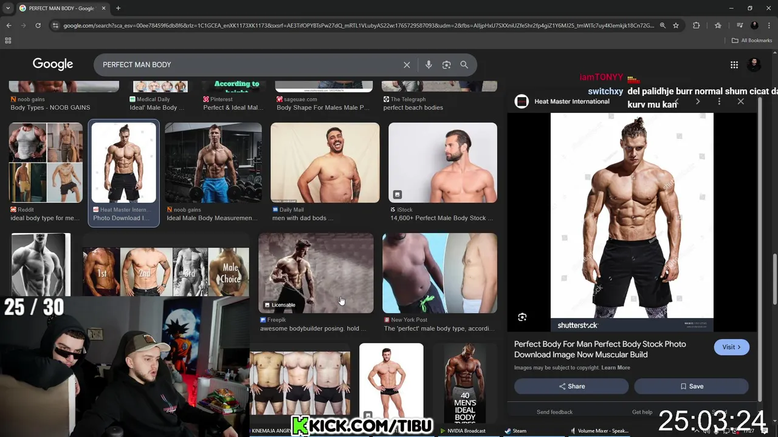
Task: Close the image preview panel
Action: coord(740,101)
